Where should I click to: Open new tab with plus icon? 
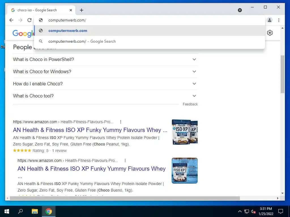pyautogui.click(x=82, y=10)
